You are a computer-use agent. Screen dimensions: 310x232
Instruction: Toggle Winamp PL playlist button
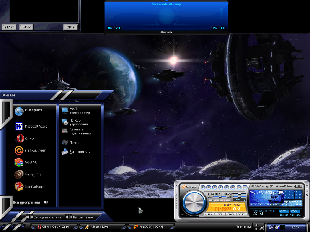pyautogui.click(x=215, y=28)
